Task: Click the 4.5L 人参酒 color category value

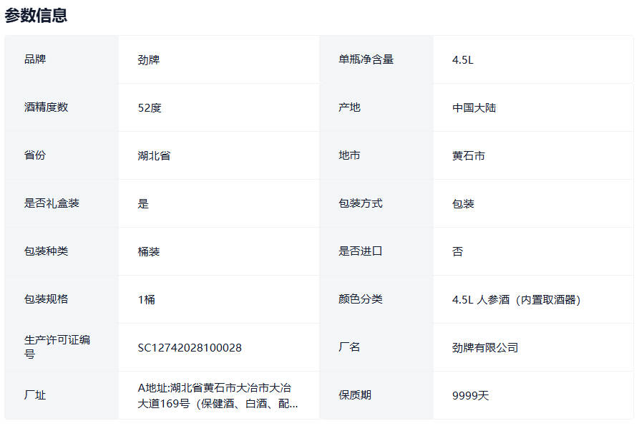Action: (x=517, y=299)
